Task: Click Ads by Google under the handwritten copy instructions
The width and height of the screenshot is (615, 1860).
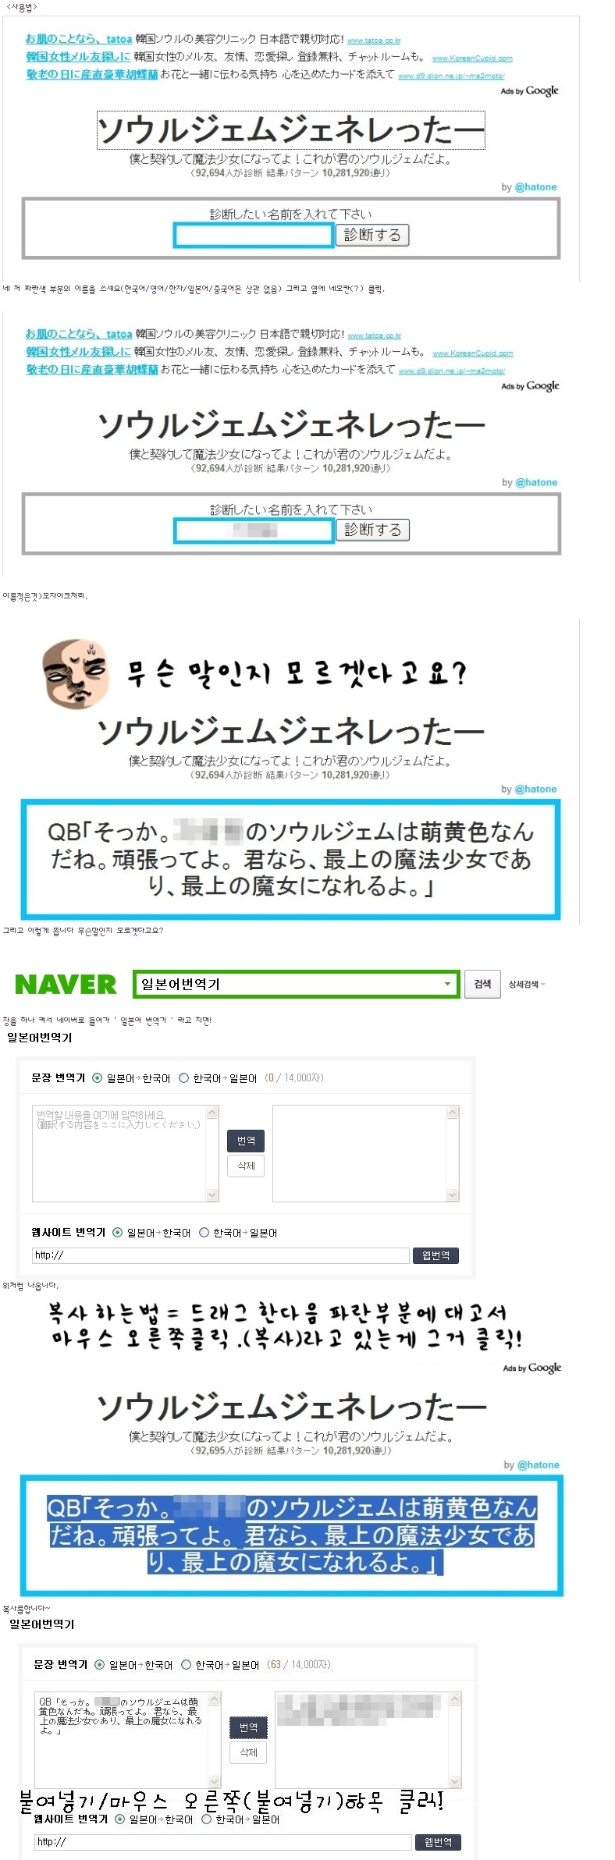Action: [531, 1368]
